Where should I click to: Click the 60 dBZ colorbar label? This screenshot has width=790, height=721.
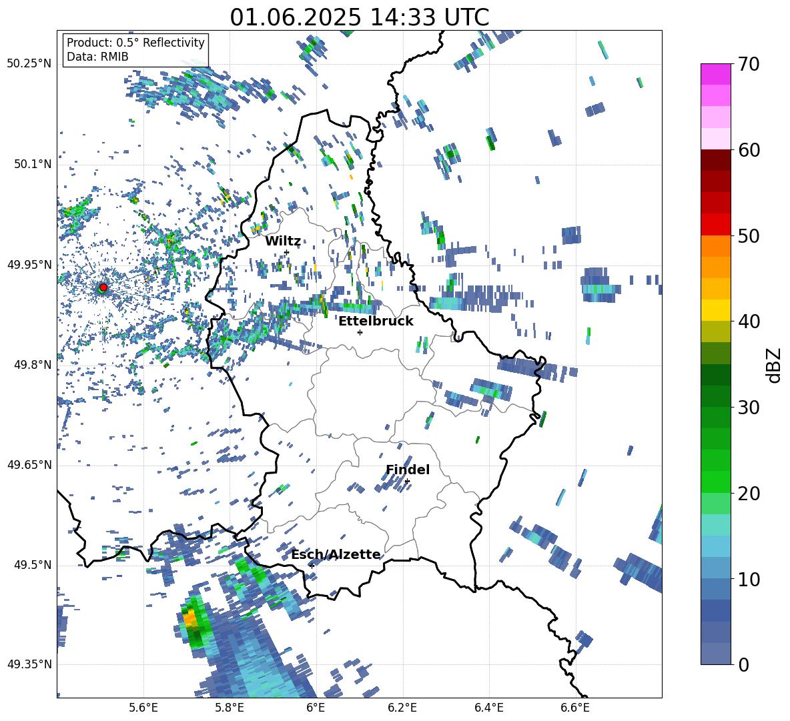(x=749, y=150)
